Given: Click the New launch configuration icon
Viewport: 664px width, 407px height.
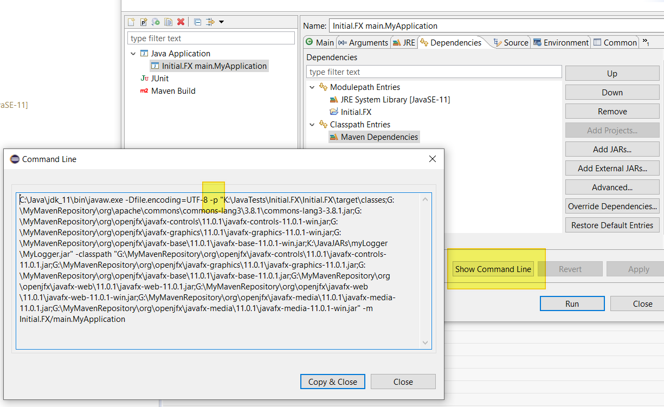Looking at the screenshot, I should [131, 22].
